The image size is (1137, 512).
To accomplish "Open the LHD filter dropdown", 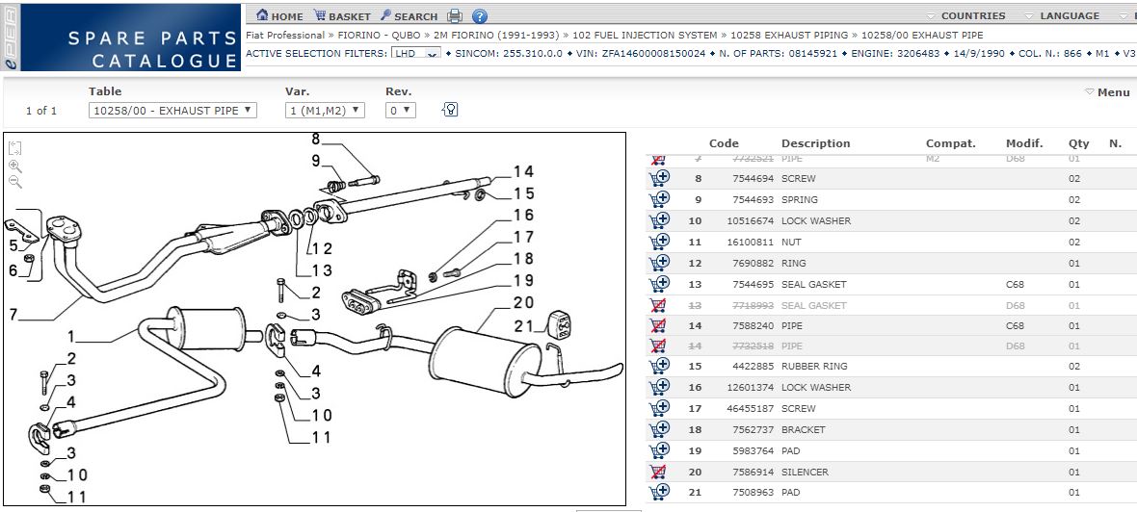I will [x=416, y=54].
